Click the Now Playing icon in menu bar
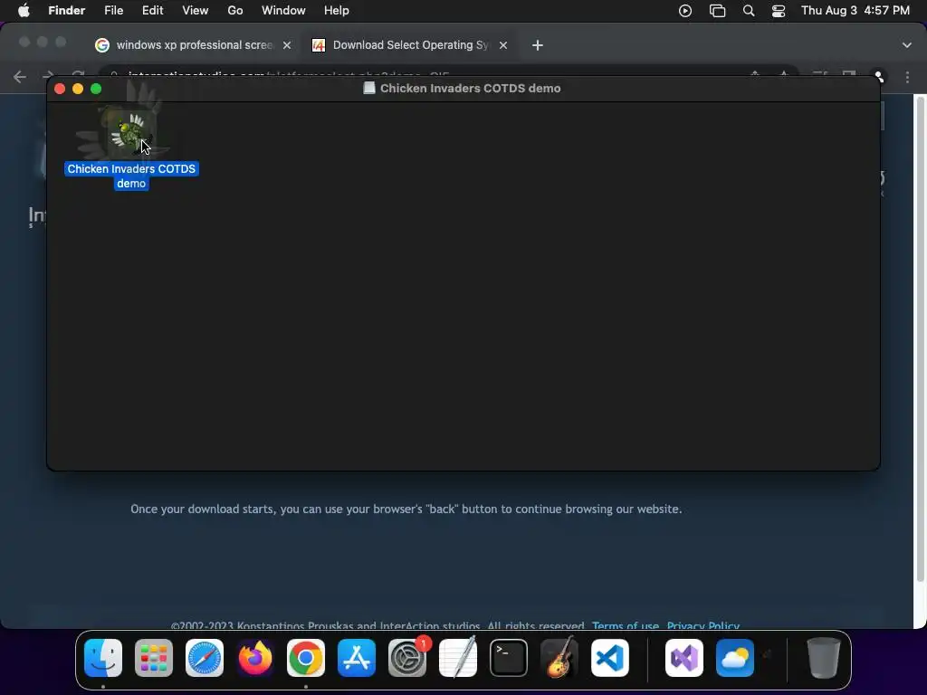This screenshot has width=927, height=695. click(685, 11)
